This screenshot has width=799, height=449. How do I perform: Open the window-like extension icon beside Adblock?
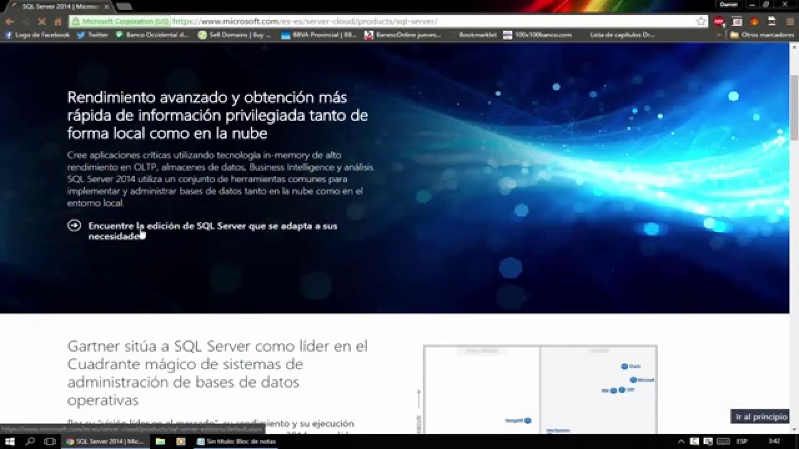(737, 21)
